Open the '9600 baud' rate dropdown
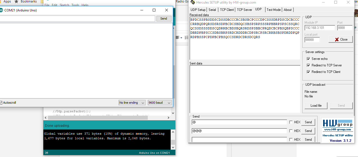 (x=160, y=103)
